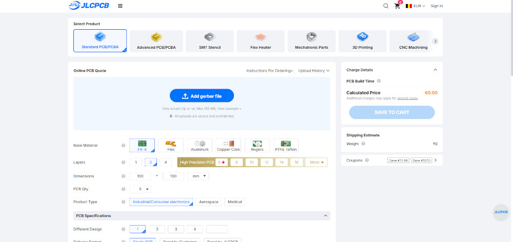The width and height of the screenshot is (513, 242).
Task: Open Instructions For Ordering link
Action: point(270,71)
